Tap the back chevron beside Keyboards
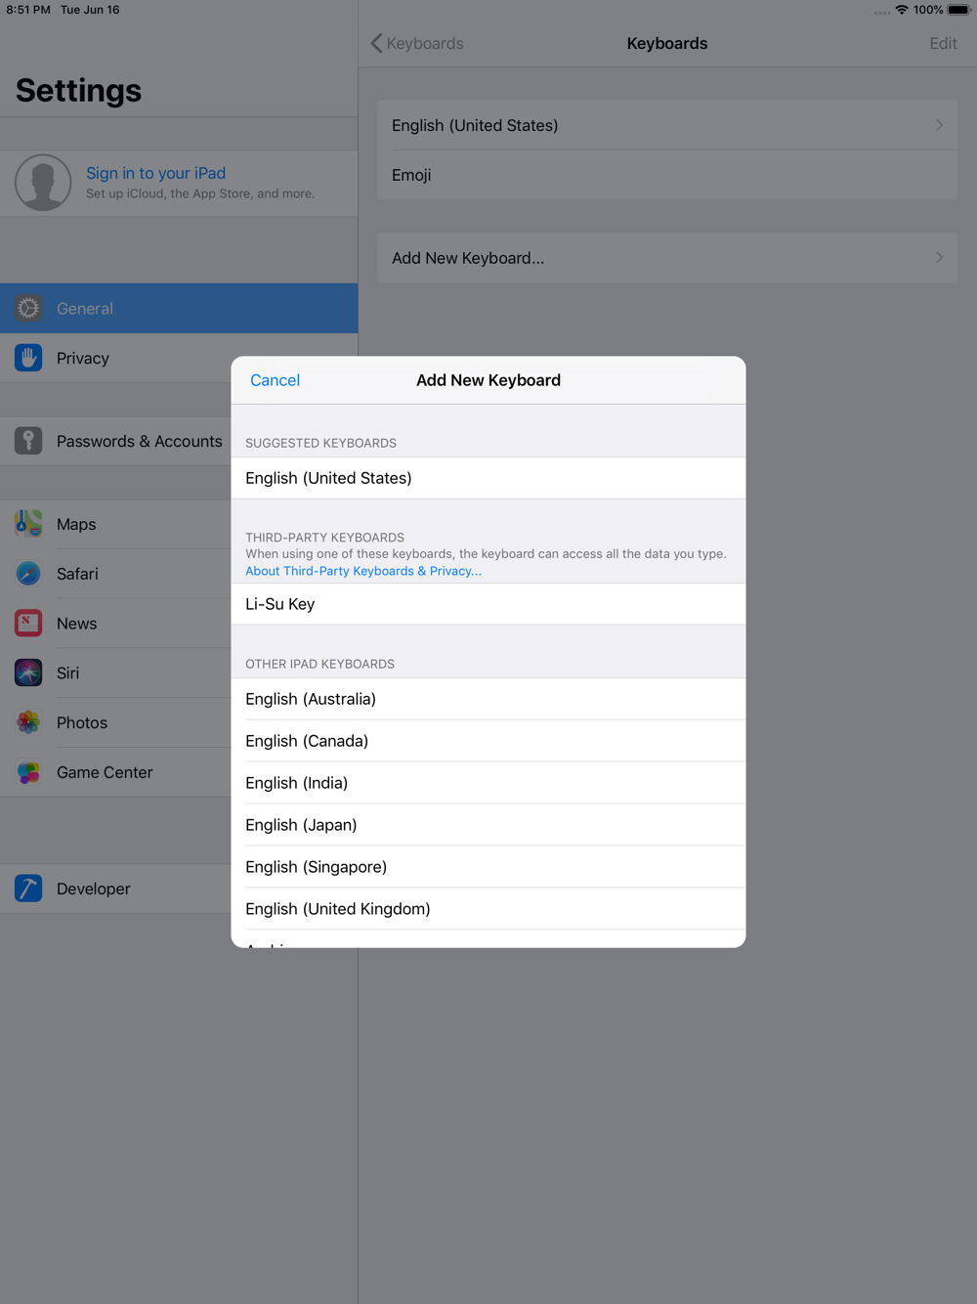The image size is (977, 1304). (376, 43)
